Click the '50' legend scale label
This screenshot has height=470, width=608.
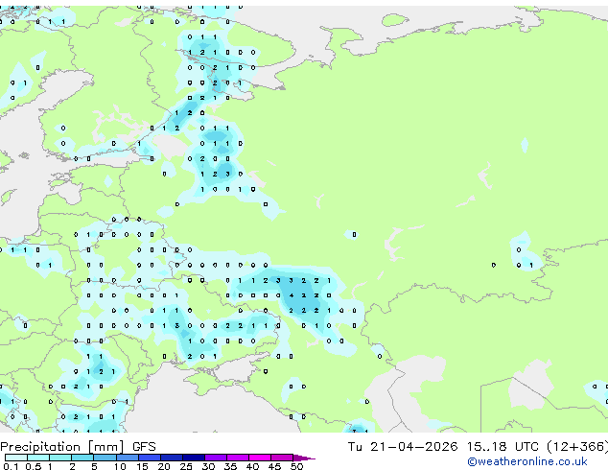tap(296, 466)
